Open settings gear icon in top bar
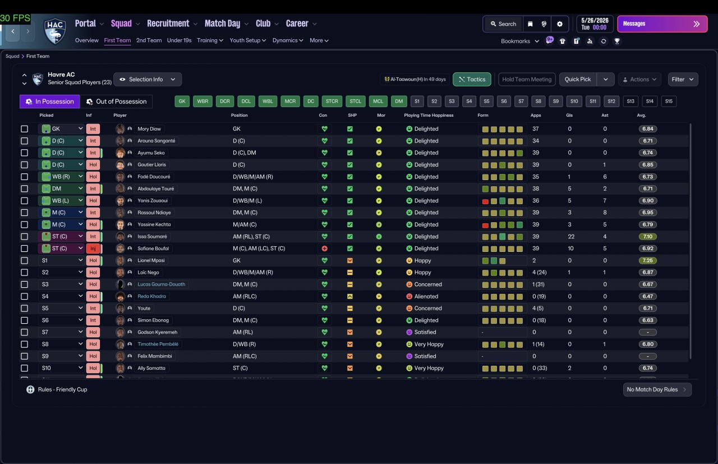Viewport: 718px width, 464px height. click(559, 24)
